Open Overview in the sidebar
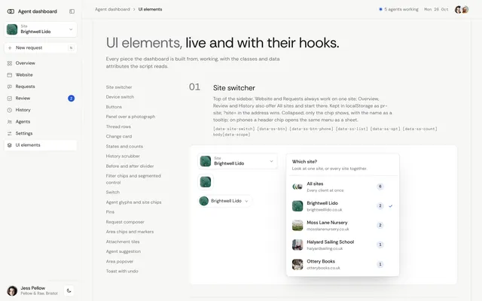This screenshot has height=301, width=482. [41, 63]
